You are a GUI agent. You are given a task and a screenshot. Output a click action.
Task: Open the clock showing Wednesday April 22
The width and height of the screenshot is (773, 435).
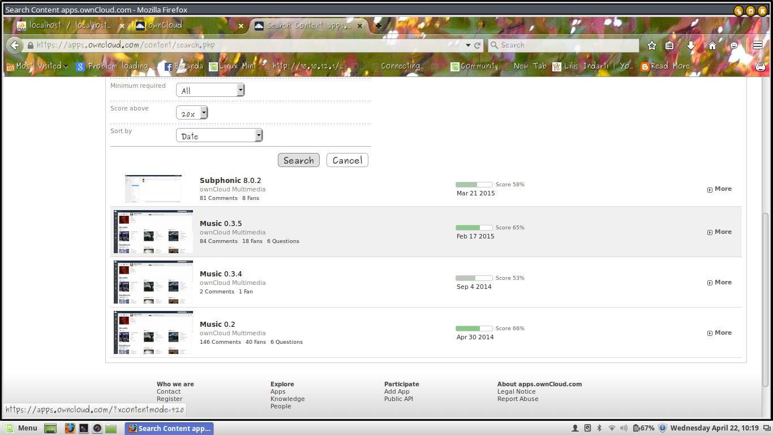coord(714,428)
